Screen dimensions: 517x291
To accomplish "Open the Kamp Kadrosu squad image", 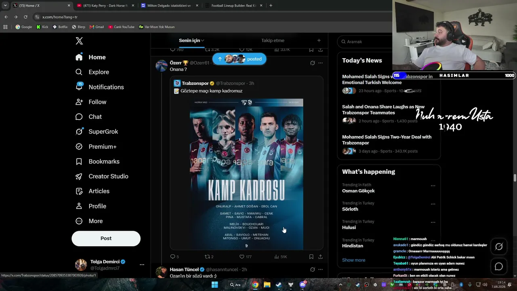I will [x=246, y=174].
